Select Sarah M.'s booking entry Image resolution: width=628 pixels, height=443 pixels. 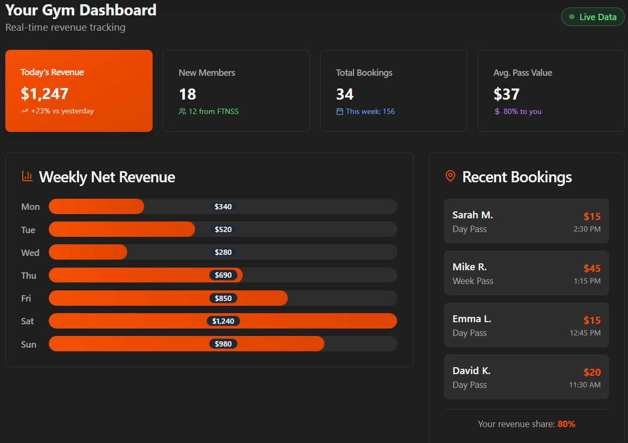tap(526, 221)
